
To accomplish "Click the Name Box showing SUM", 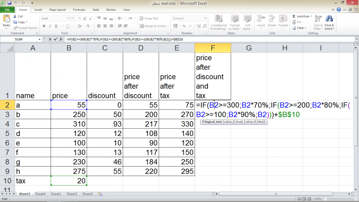I will 19,39.
